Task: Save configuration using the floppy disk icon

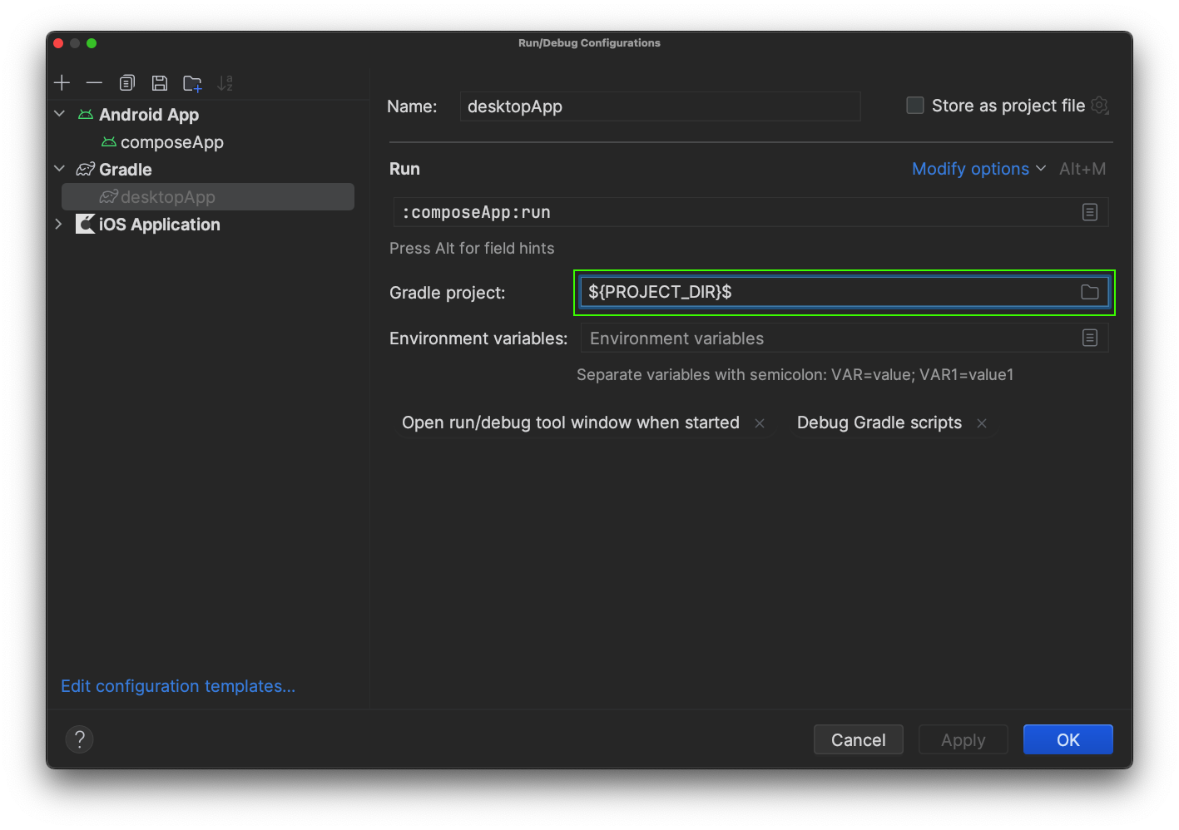Action: tap(160, 82)
